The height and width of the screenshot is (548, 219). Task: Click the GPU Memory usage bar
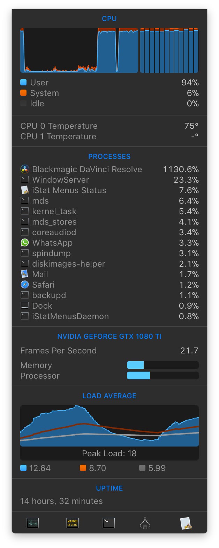[x=163, y=365]
